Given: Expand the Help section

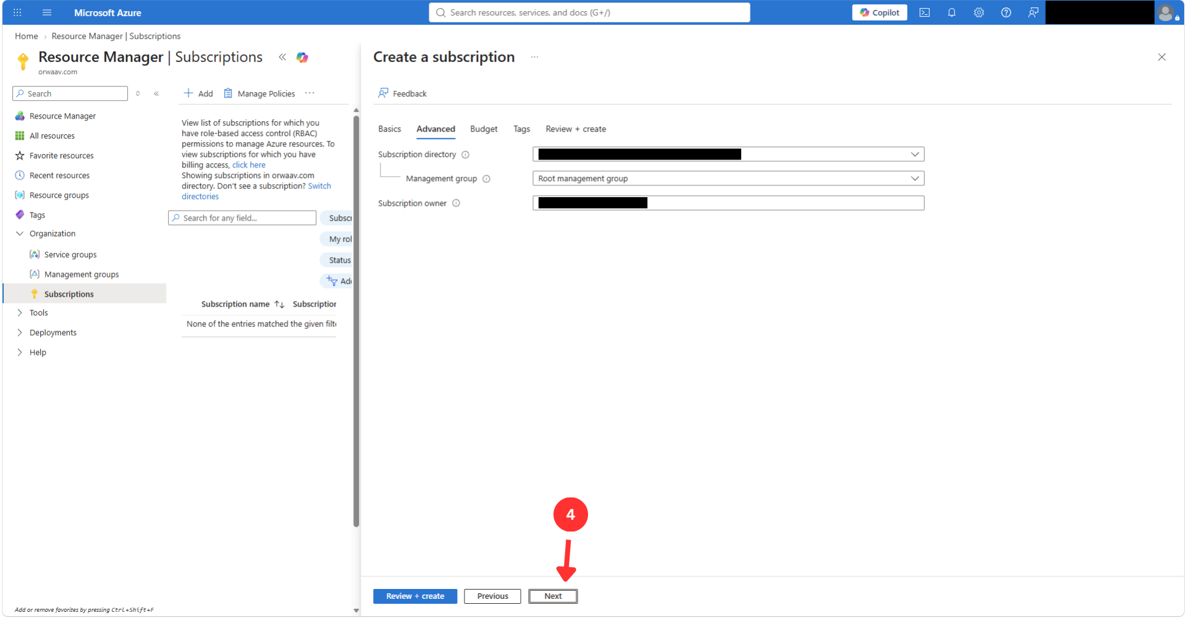Looking at the screenshot, I should [x=20, y=352].
